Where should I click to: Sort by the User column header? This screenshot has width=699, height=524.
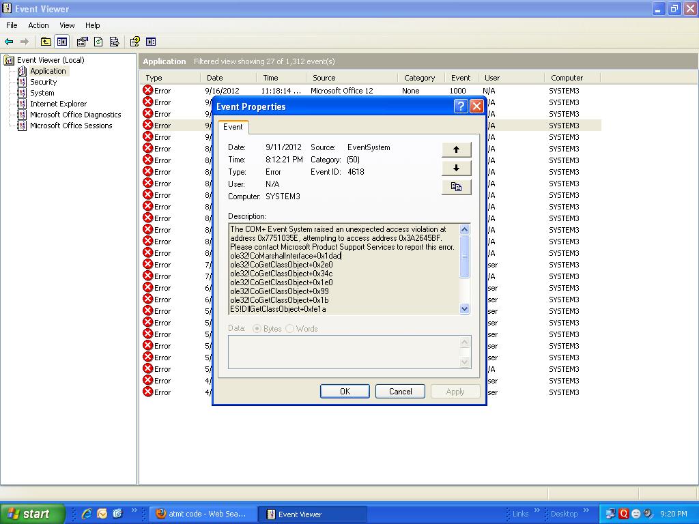click(511, 78)
